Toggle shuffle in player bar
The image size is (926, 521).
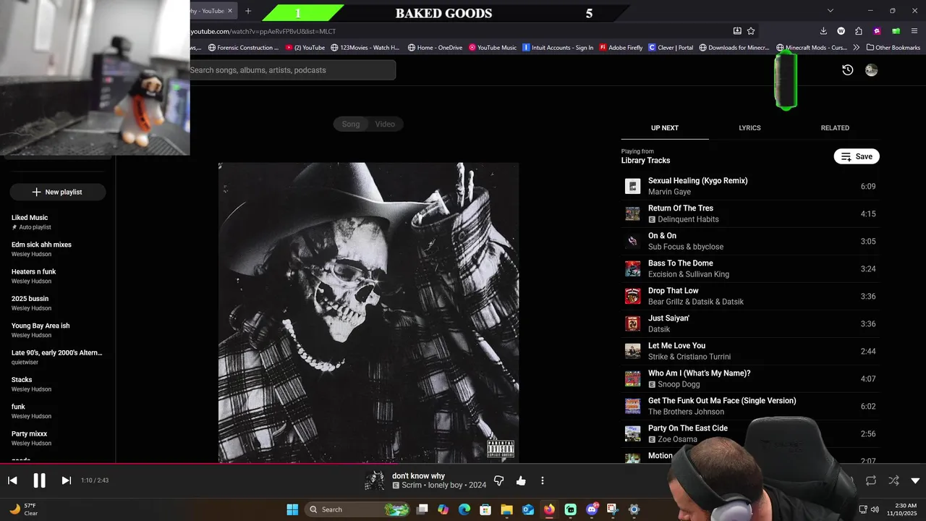[894, 480]
